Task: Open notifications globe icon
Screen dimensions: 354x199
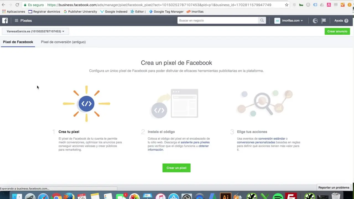Action: 315,20
